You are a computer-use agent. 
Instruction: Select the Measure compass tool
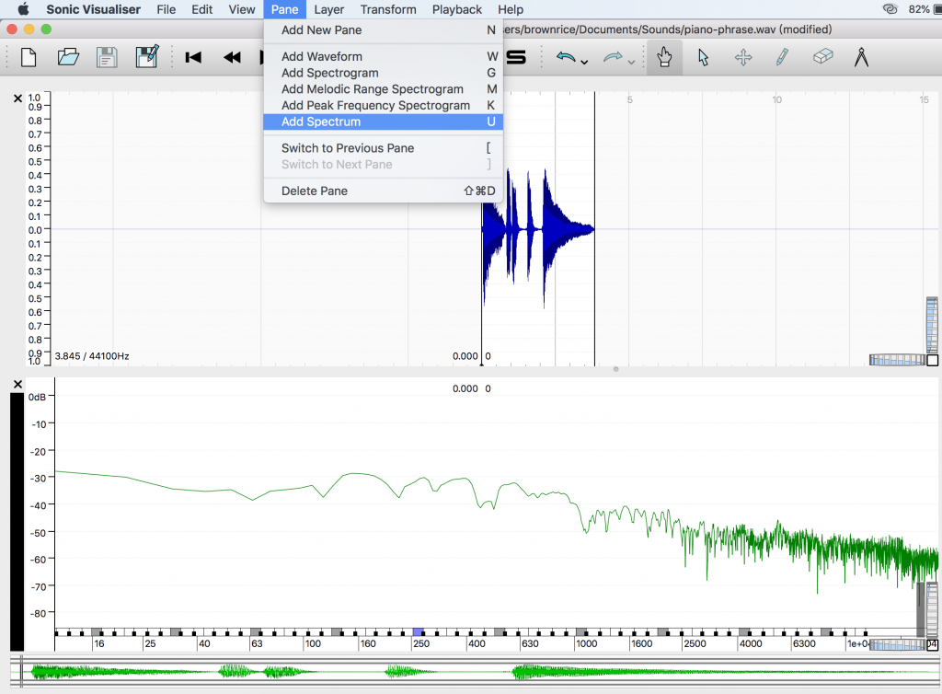pos(861,57)
